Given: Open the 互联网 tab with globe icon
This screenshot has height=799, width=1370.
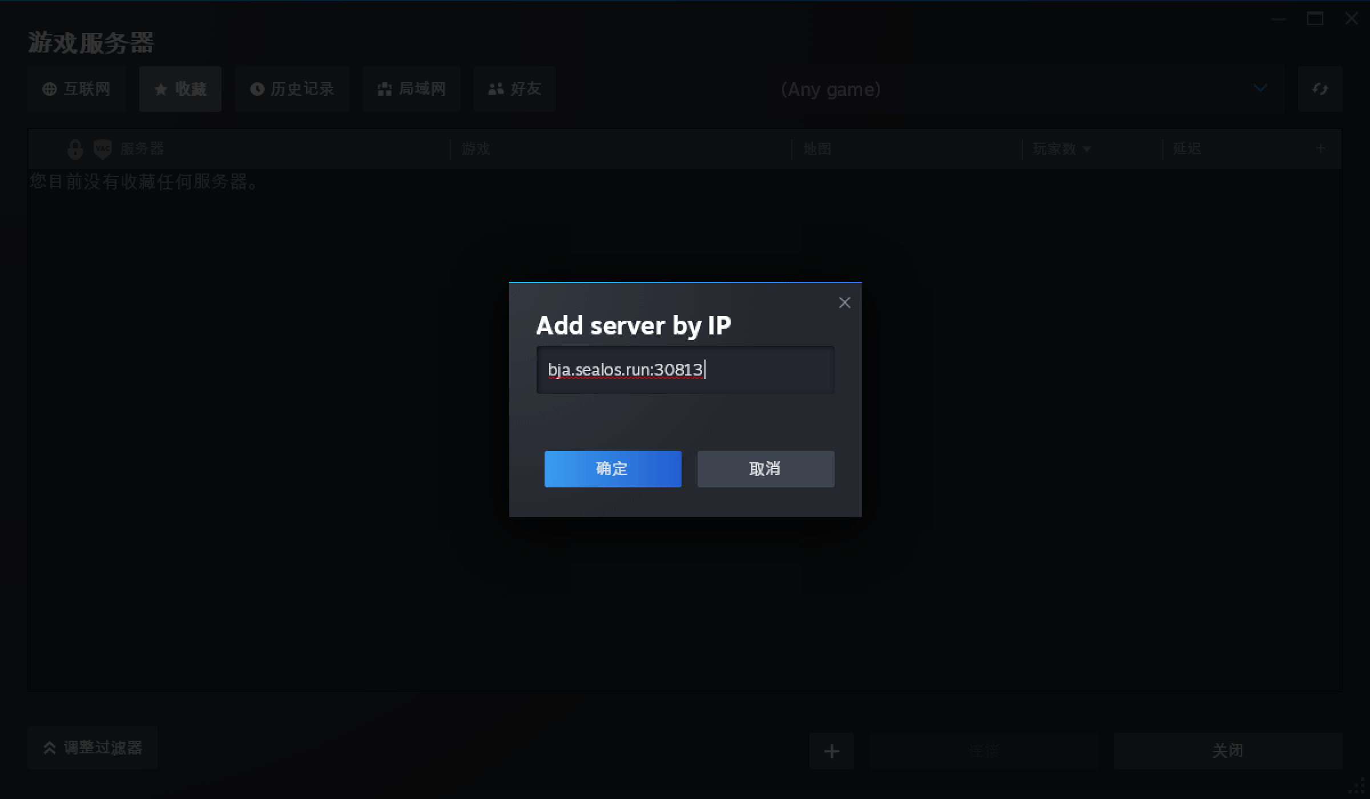Looking at the screenshot, I should [x=76, y=89].
